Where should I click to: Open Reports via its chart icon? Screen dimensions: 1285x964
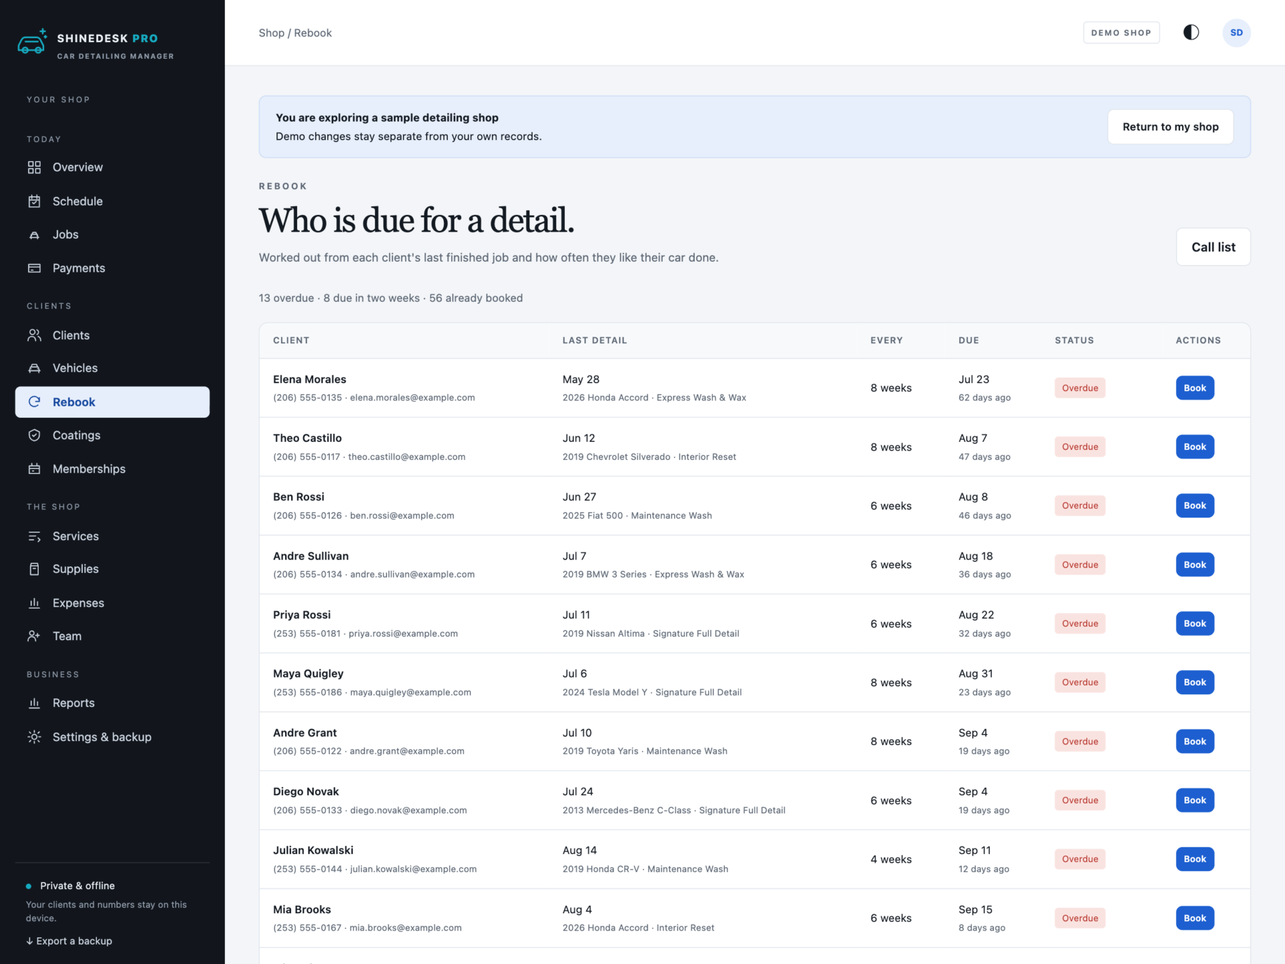coord(34,703)
